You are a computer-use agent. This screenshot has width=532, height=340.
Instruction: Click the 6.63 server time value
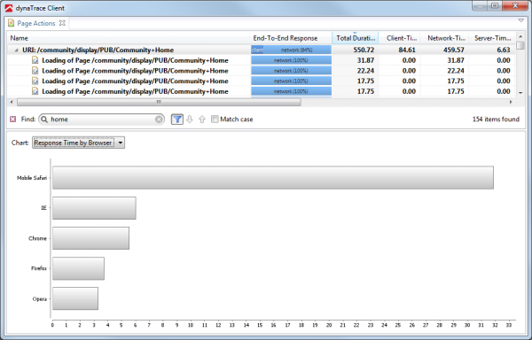point(504,50)
